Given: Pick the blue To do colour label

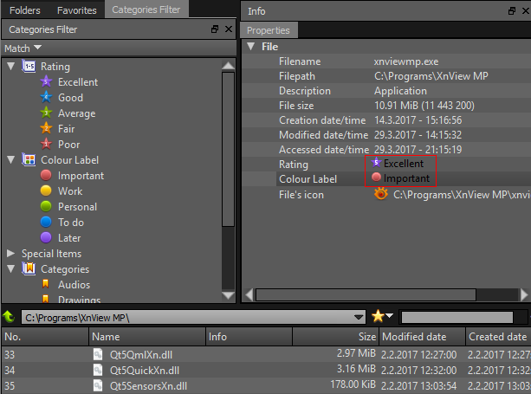Looking at the screenshot, I should 46,222.
